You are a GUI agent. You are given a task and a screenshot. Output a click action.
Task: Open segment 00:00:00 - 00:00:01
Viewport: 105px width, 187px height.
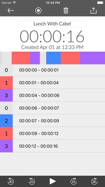coord(52,70)
